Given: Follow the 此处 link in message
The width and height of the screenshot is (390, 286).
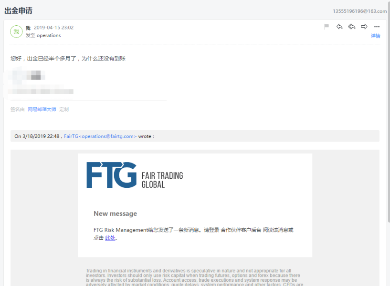Looking at the screenshot, I should coord(110,238).
